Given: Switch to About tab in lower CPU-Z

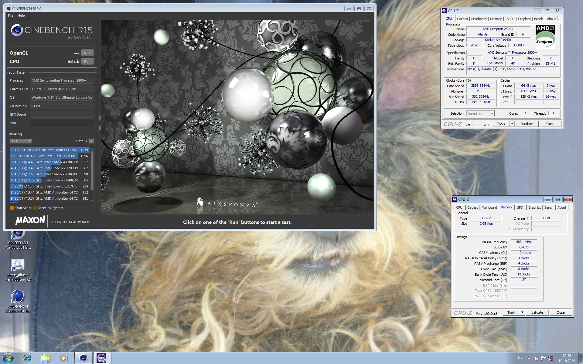Looking at the screenshot, I should tap(562, 207).
